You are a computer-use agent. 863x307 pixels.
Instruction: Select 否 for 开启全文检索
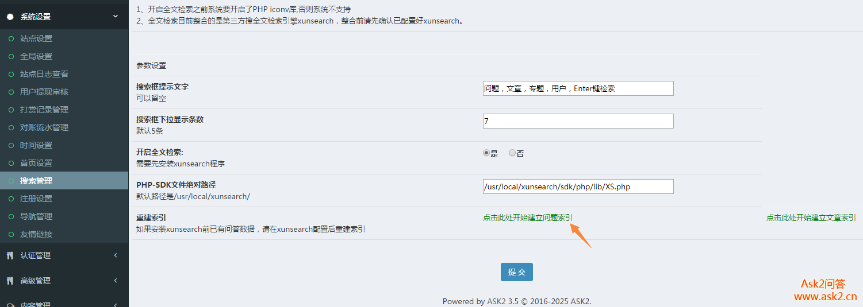512,153
